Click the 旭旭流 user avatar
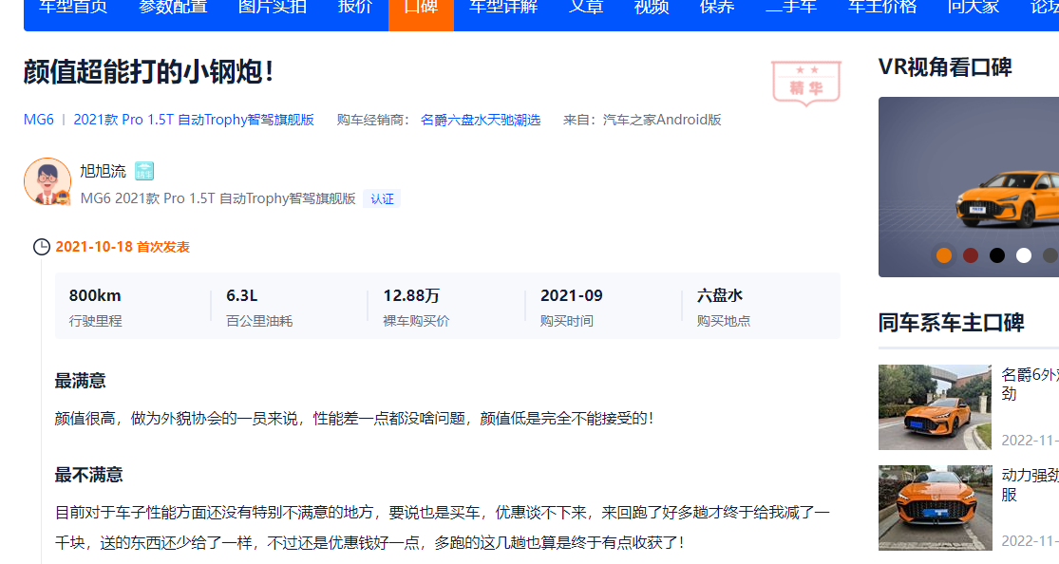 click(47, 182)
